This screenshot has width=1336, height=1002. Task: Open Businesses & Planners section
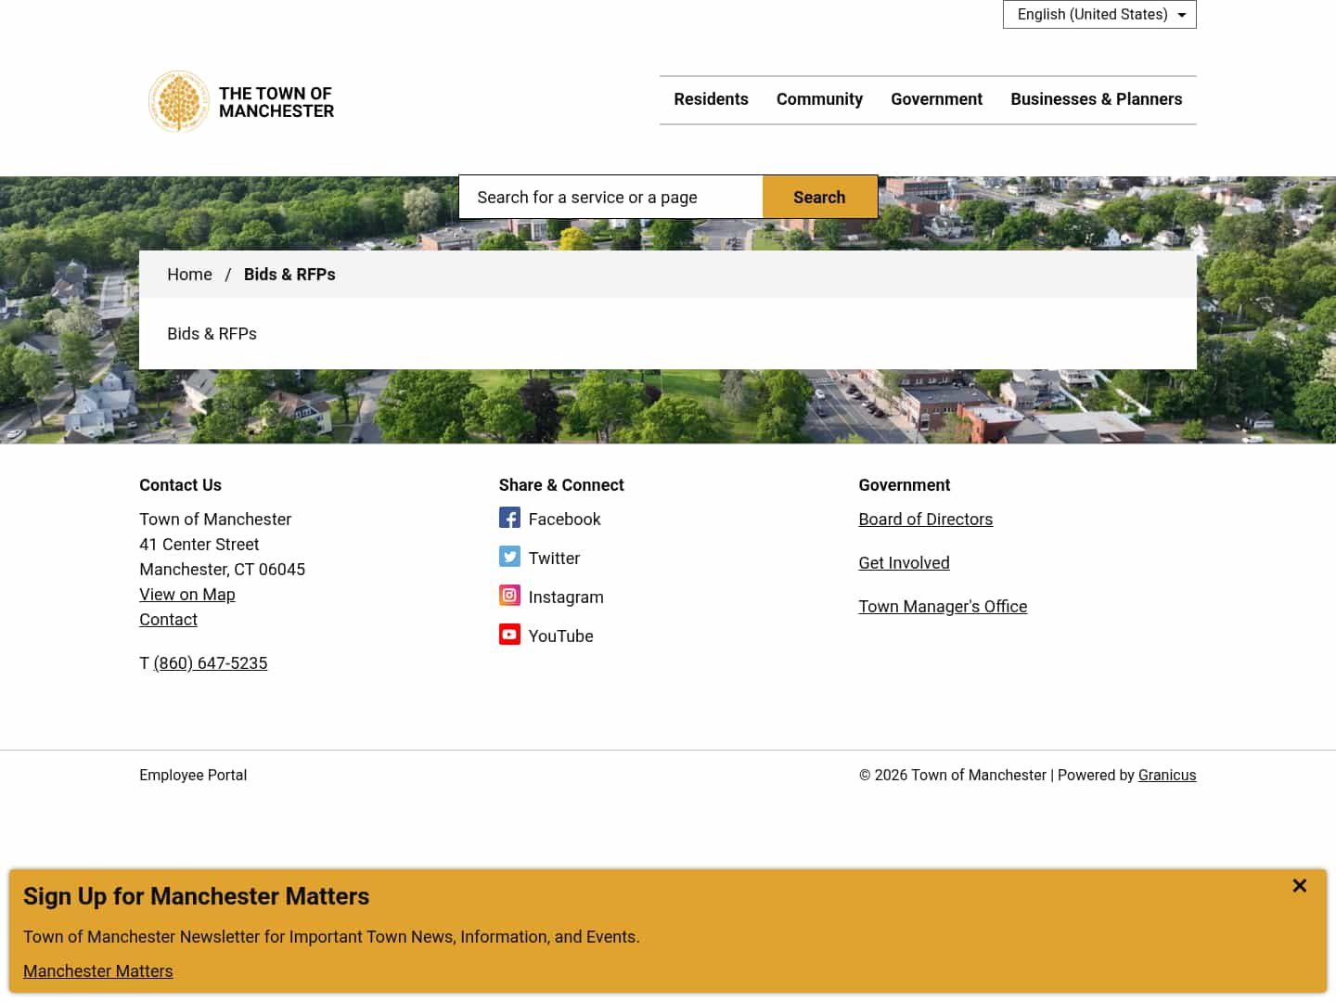tap(1096, 99)
